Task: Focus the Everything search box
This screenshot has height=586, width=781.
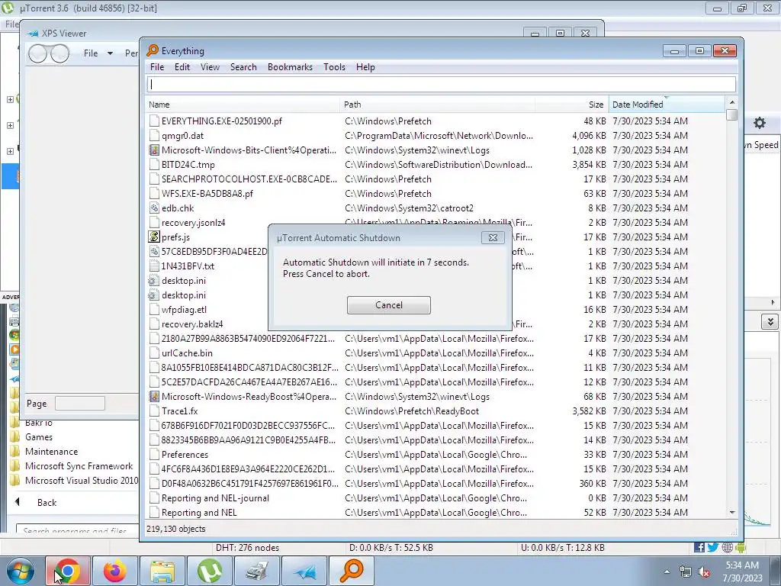Action: (442, 84)
